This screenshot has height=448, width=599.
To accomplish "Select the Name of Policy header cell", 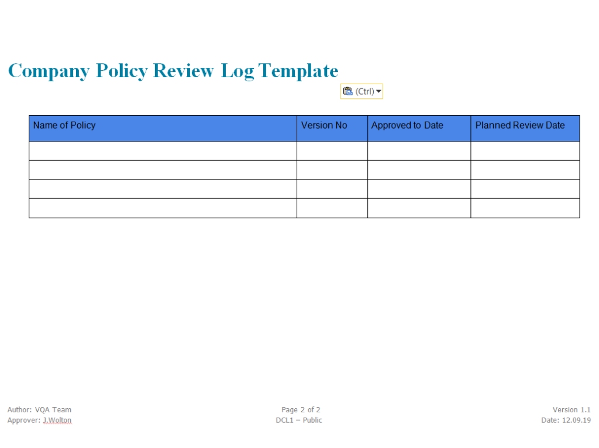I will click(163, 128).
